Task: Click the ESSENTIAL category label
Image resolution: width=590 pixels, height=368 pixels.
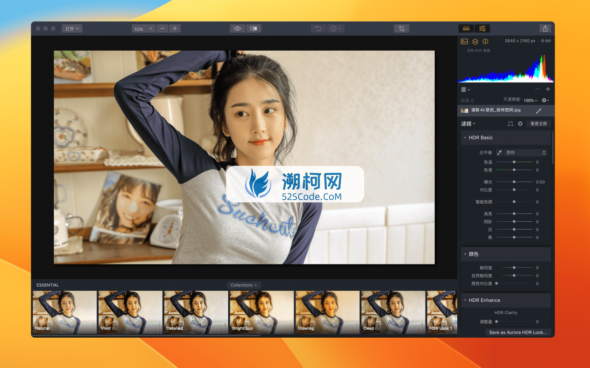Action: click(47, 285)
